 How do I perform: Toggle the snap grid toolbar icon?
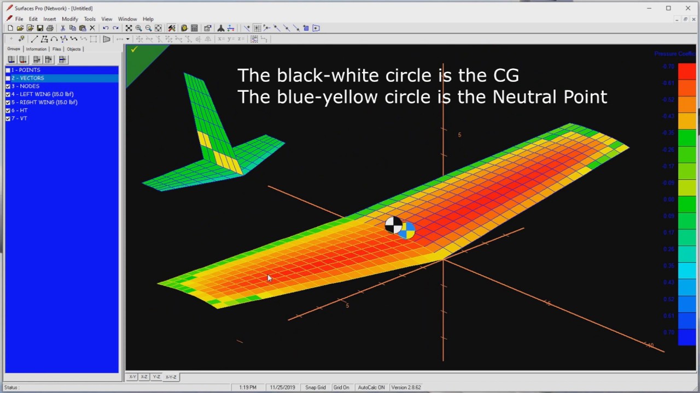point(257,28)
